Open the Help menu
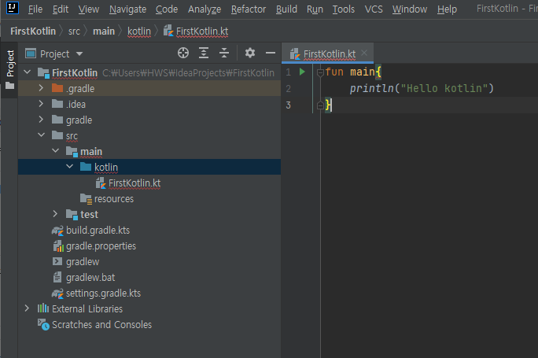The height and width of the screenshot is (358, 538). tap(447, 9)
